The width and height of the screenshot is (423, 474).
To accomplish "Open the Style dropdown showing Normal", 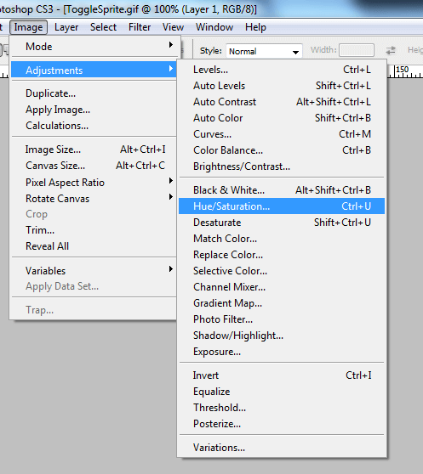I will coord(264,51).
